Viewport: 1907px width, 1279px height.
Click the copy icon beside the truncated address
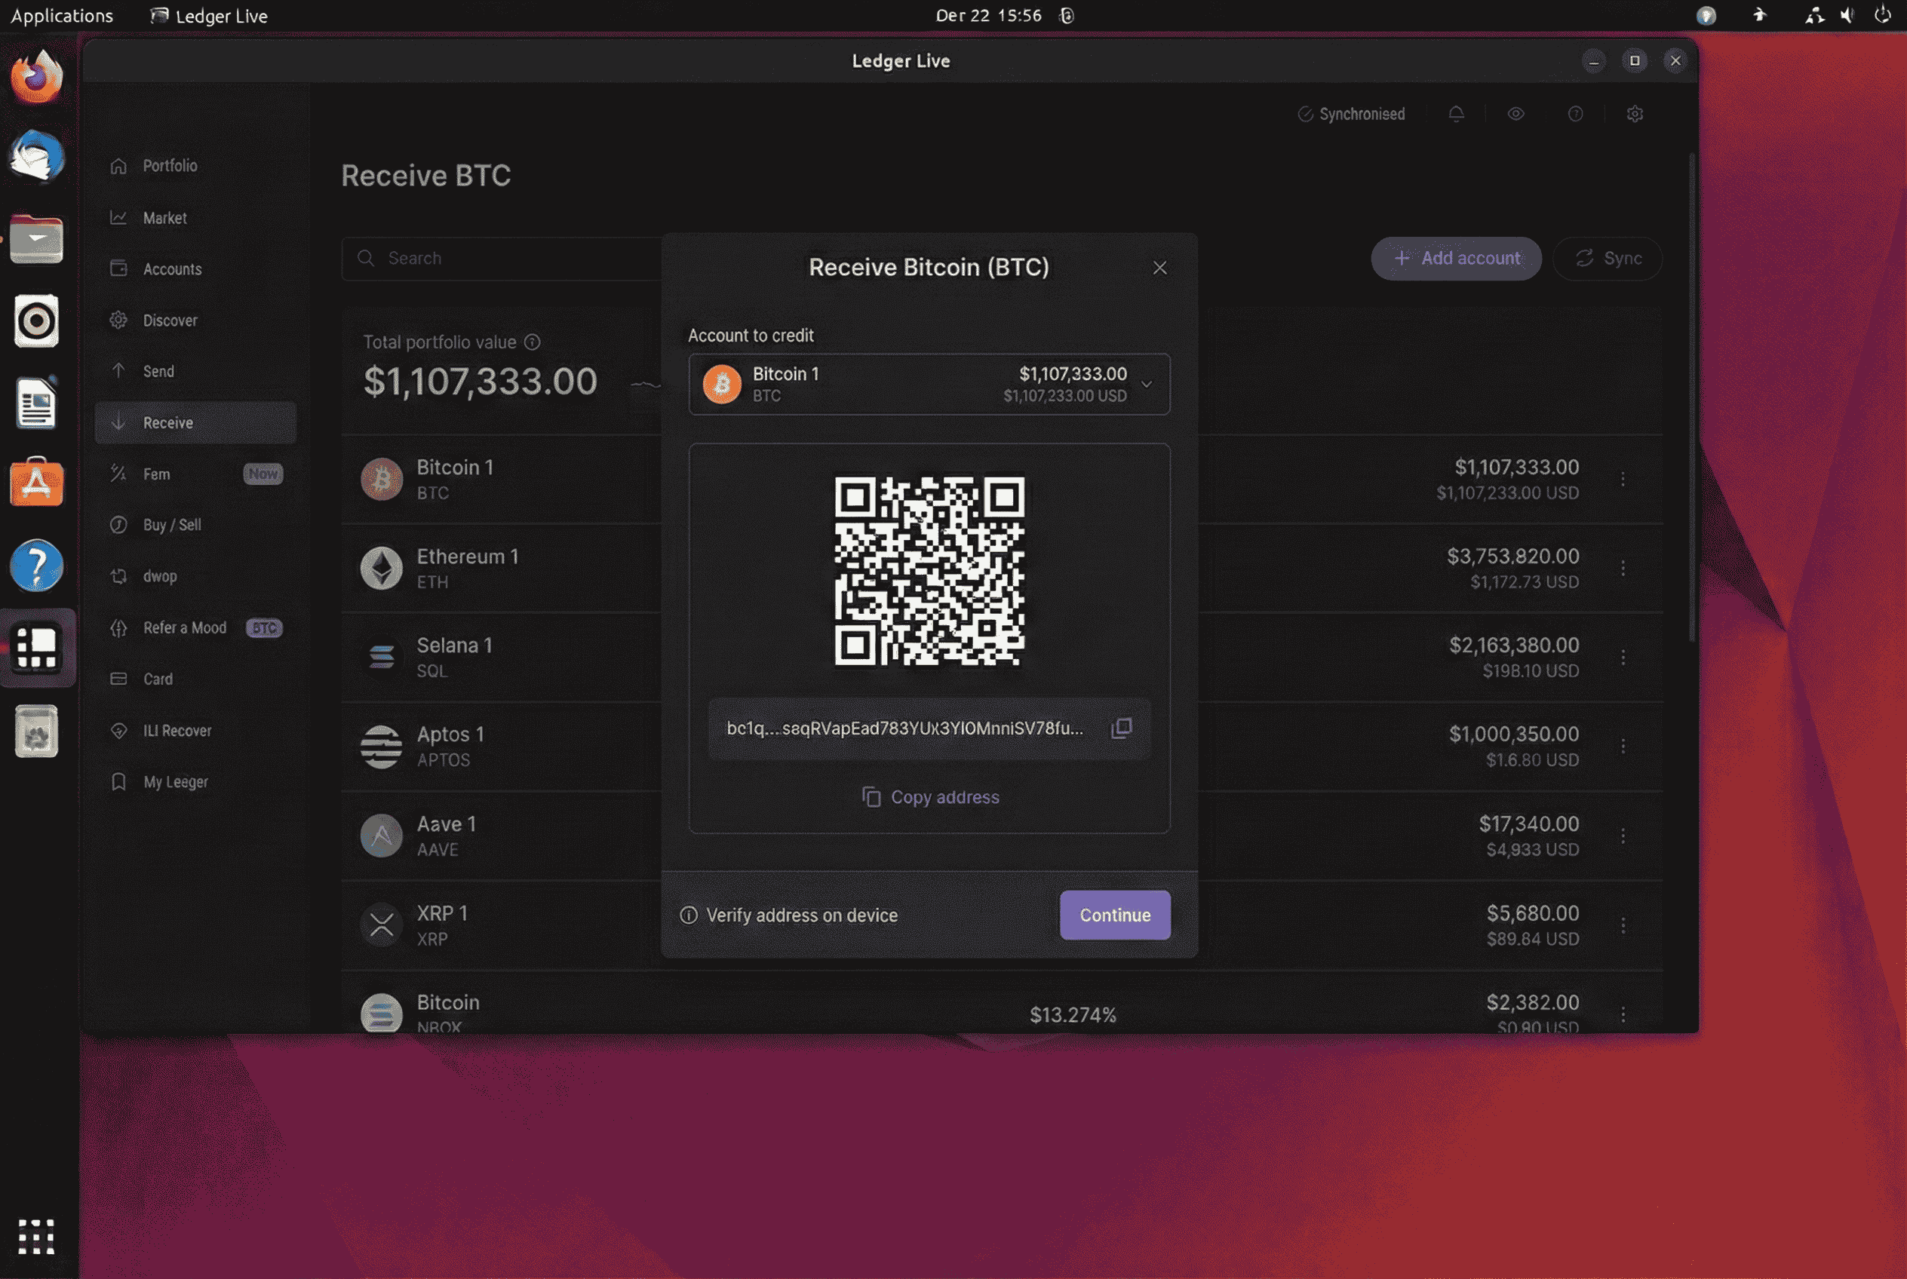[x=1121, y=728]
